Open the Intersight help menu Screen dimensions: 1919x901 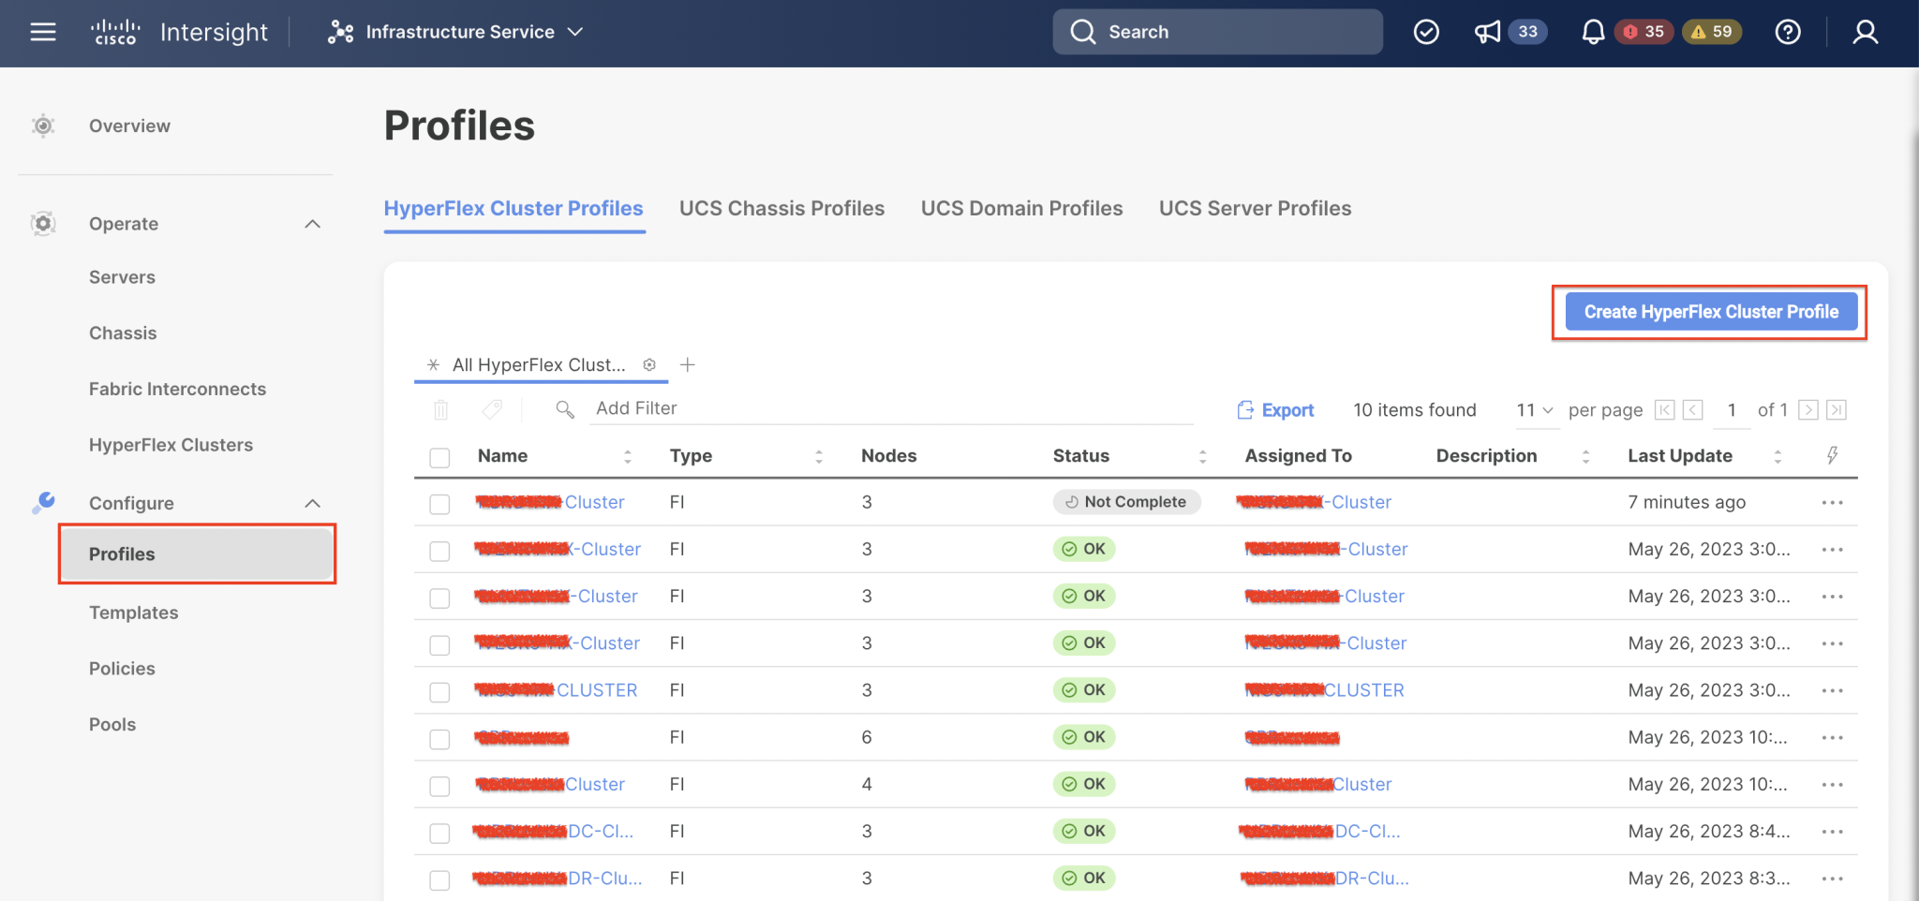[1788, 31]
